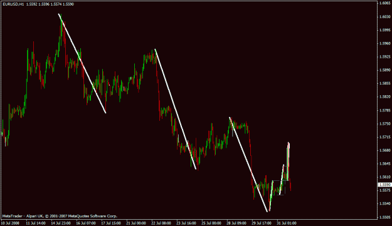Viewport: 392px width, 226px height.
Task: Click the 1.5925 price level label
Action: (x=384, y=56)
